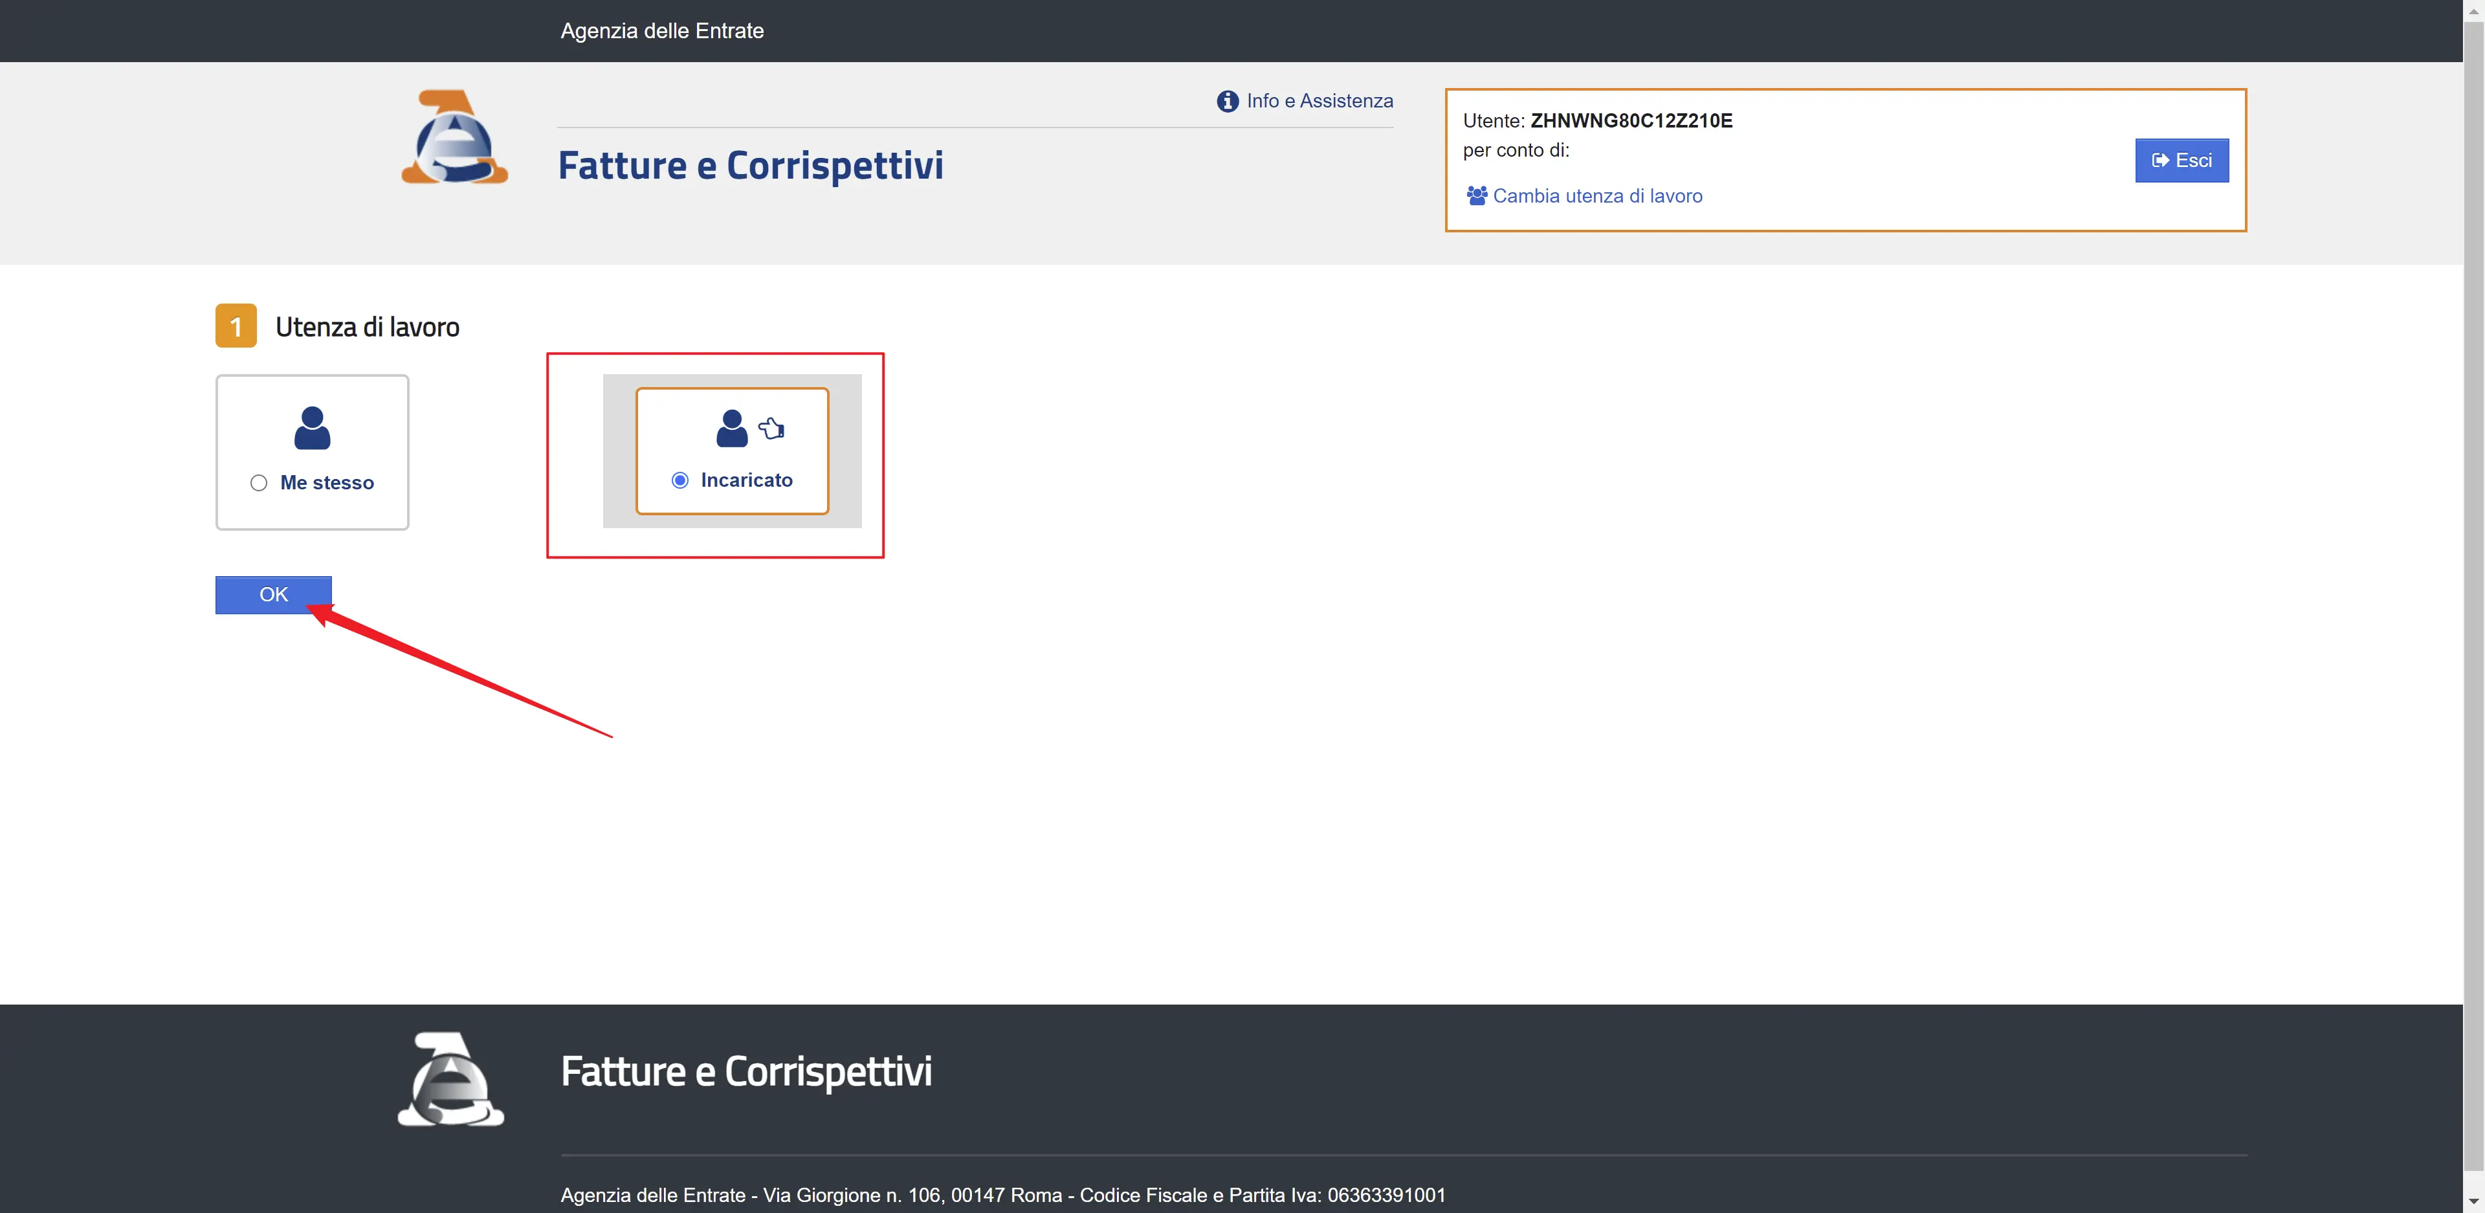
Task: Click the person icon in Incaricato card
Action: tap(731, 428)
